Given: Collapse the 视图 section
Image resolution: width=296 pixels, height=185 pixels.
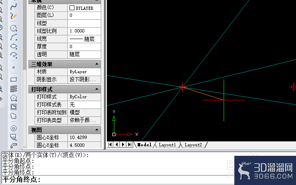Looking at the screenshot, I should tap(97, 129).
